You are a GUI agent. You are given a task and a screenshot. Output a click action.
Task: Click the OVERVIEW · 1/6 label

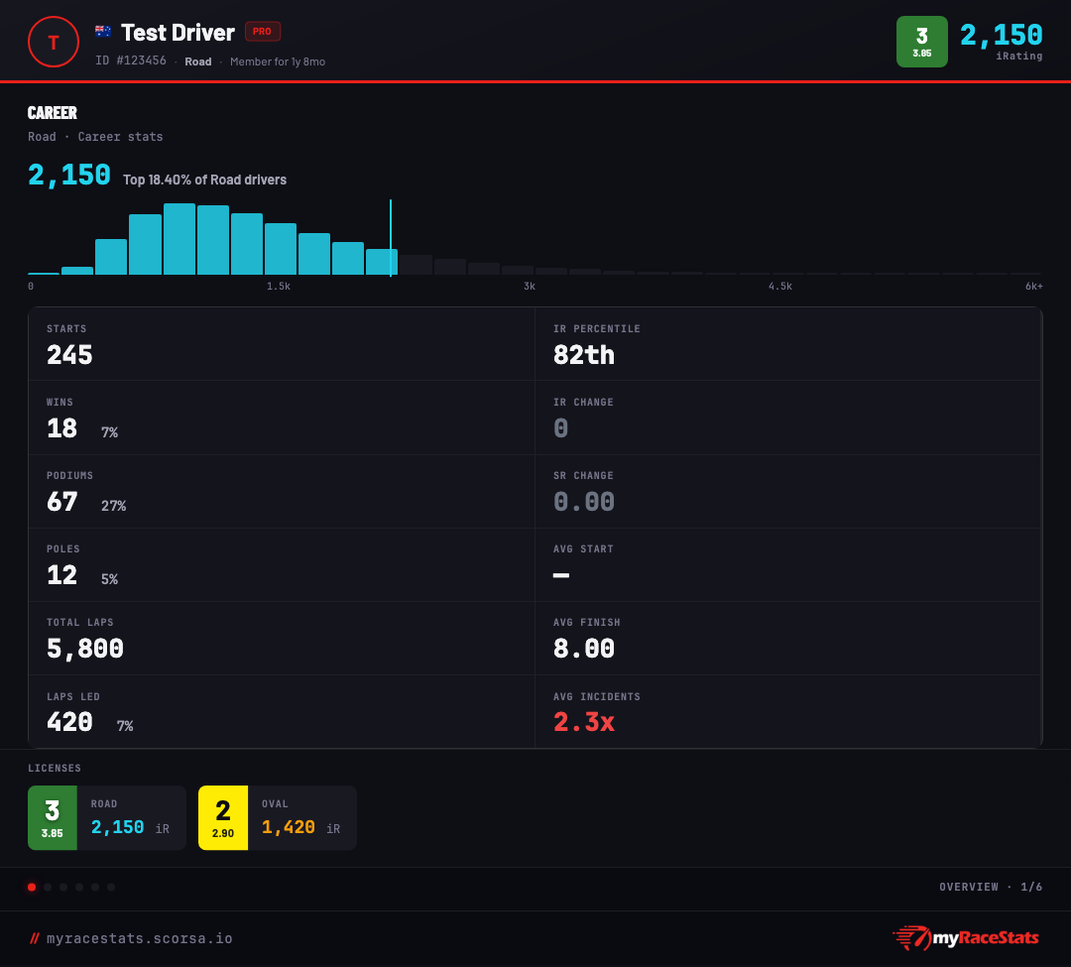point(991,887)
